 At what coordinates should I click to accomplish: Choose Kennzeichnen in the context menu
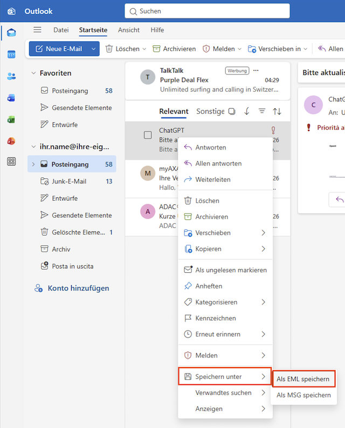coord(225,318)
